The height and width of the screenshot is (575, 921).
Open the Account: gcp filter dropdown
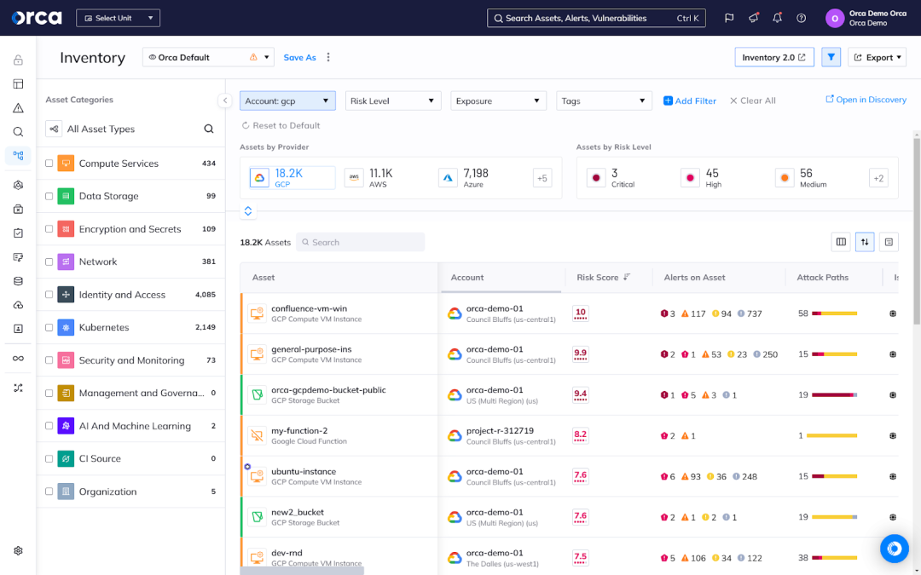(287, 101)
